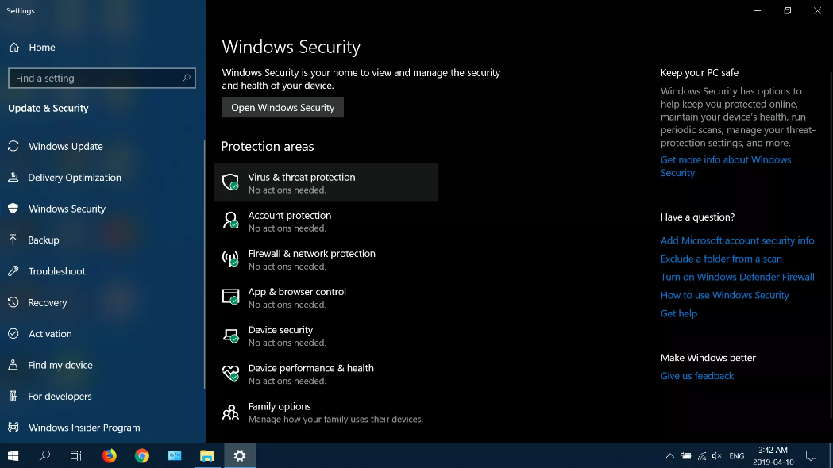The height and width of the screenshot is (468, 833).
Task: Open Firefox from the taskbar
Action: pos(110,456)
